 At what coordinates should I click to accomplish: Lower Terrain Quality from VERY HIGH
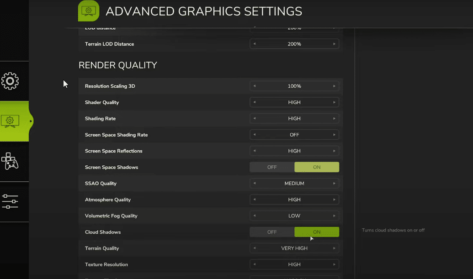255,248
